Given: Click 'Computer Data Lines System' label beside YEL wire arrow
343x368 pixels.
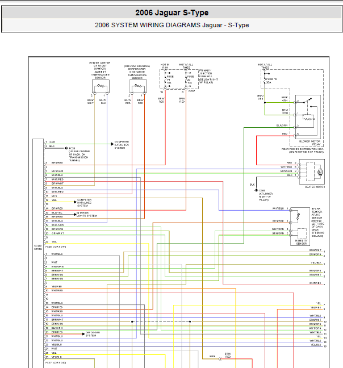Looking at the screenshot, I should pos(84,203).
